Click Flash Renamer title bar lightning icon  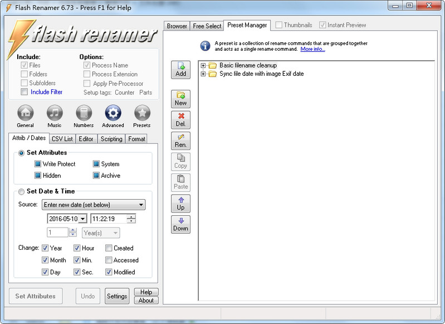pyautogui.click(x=8, y=8)
